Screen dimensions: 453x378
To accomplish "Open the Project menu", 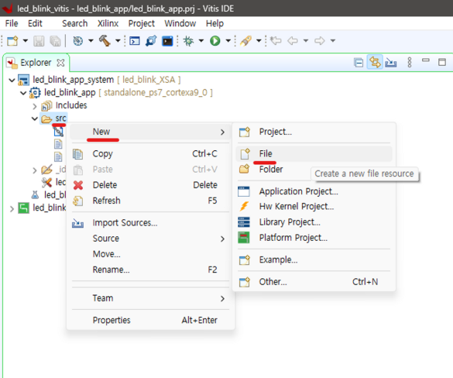I will pyautogui.click(x=141, y=23).
